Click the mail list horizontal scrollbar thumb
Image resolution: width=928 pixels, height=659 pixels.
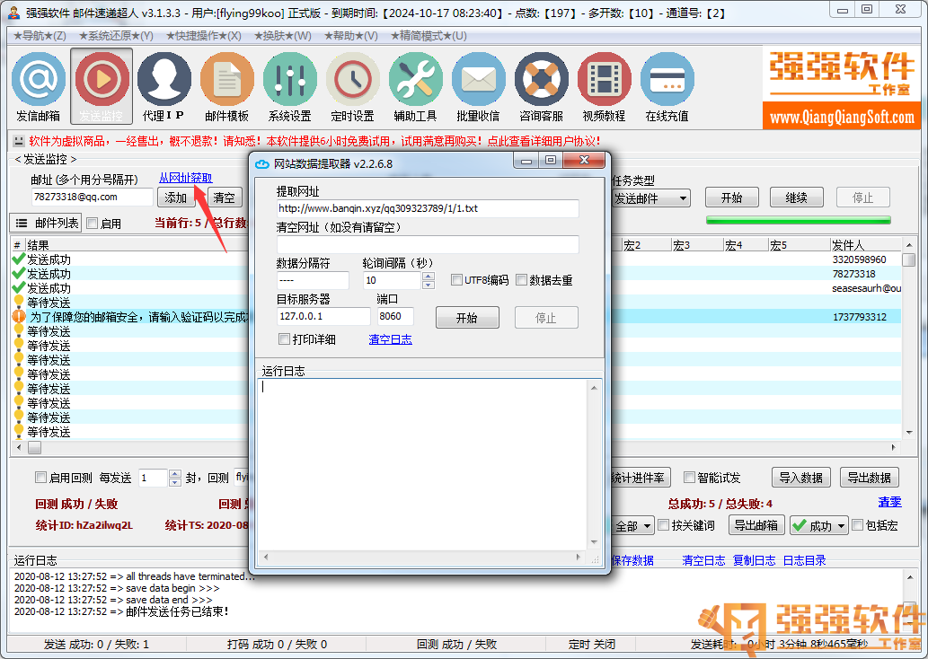(x=35, y=448)
